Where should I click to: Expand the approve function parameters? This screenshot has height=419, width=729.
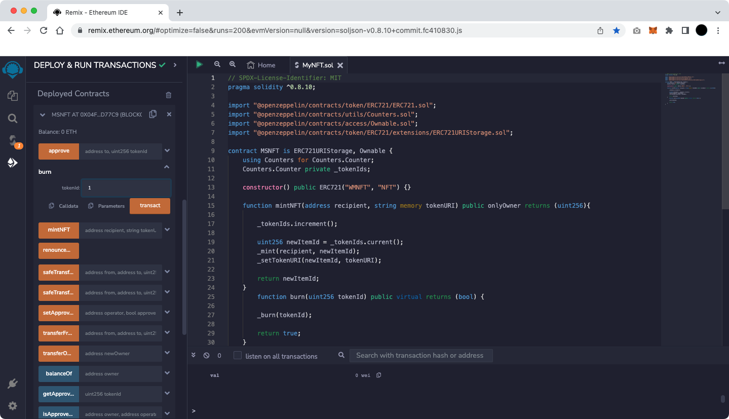(167, 150)
